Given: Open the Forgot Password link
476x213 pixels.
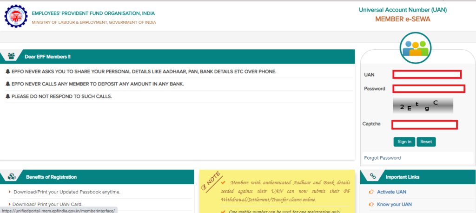Looking at the screenshot, I should click(x=382, y=158).
